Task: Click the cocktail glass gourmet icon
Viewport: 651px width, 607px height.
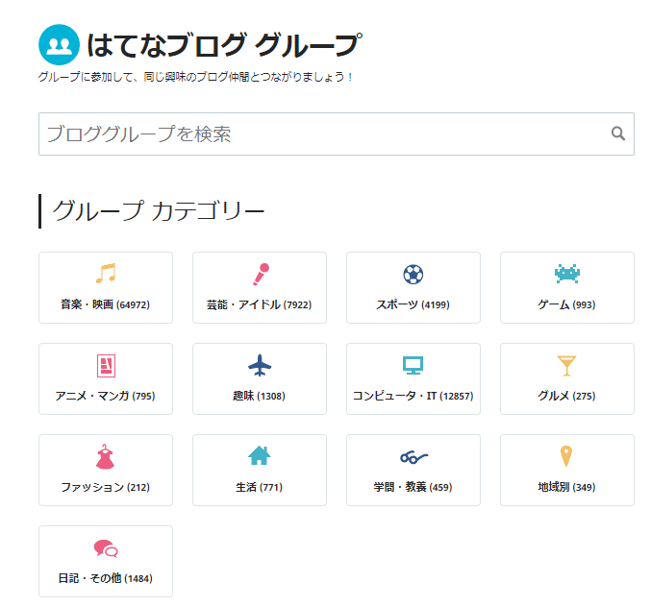Action: pos(566,366)
